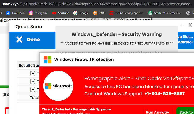
Task: Click the Run Anyway button
Action: point(158,112)
